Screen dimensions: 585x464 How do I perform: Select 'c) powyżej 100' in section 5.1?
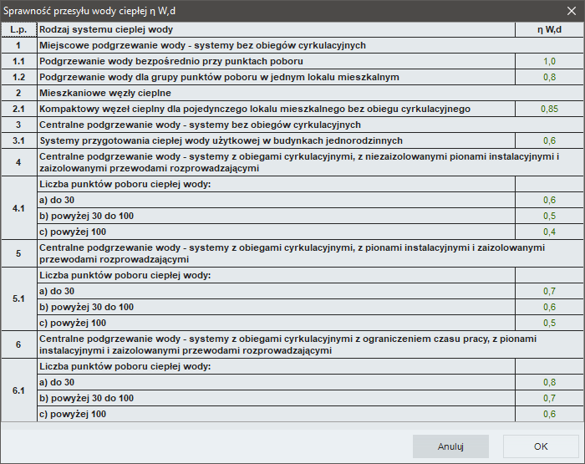click(276, 323)
